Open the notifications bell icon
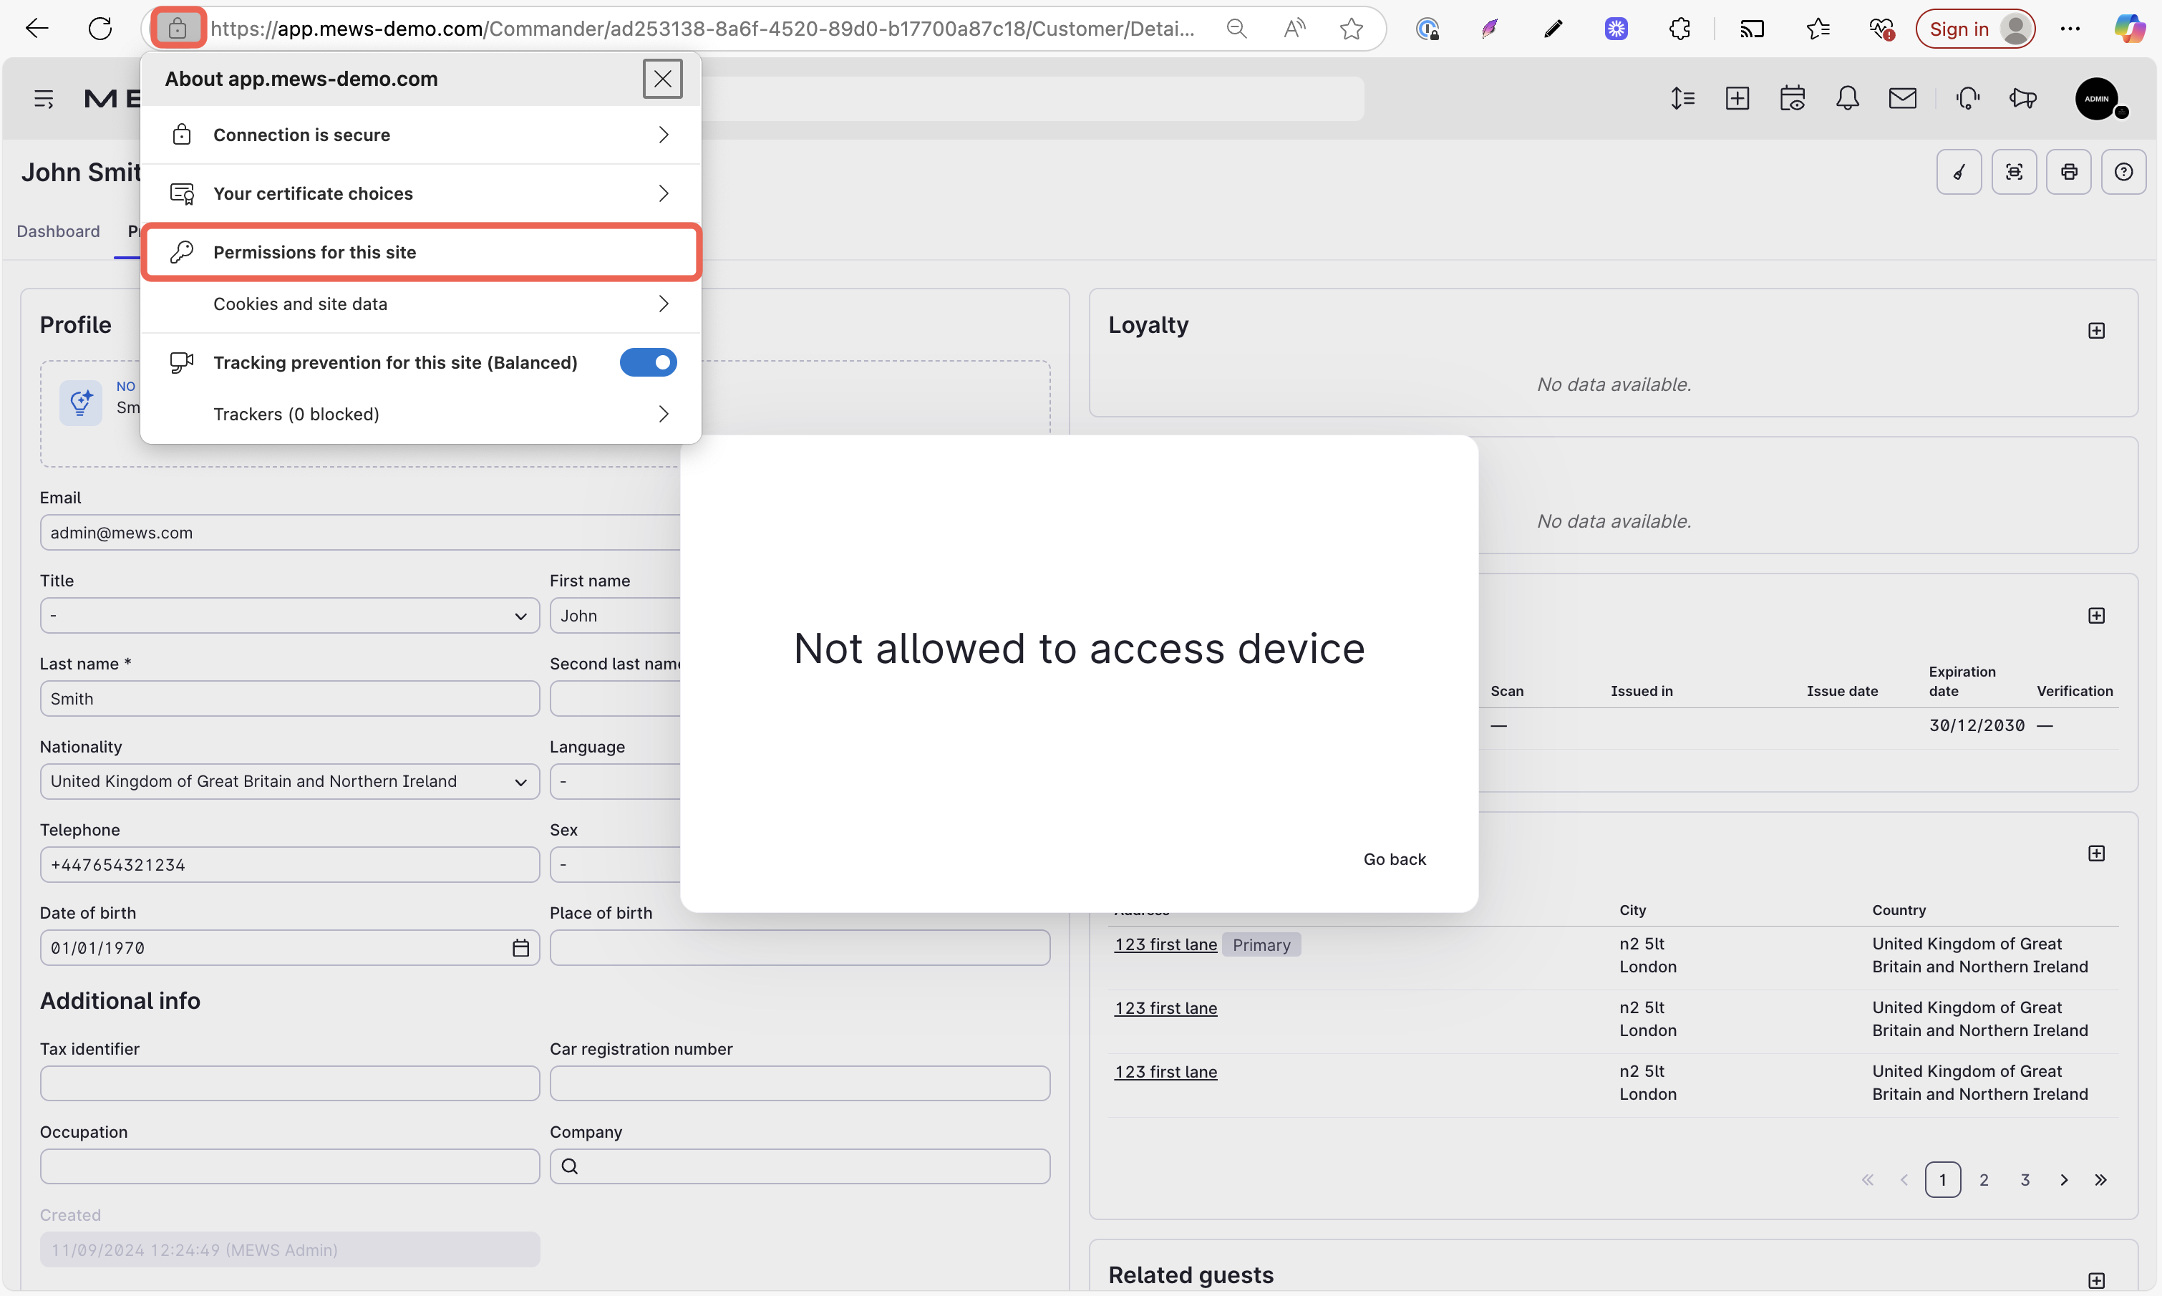2162x1296 pixels. point(1847,99)
